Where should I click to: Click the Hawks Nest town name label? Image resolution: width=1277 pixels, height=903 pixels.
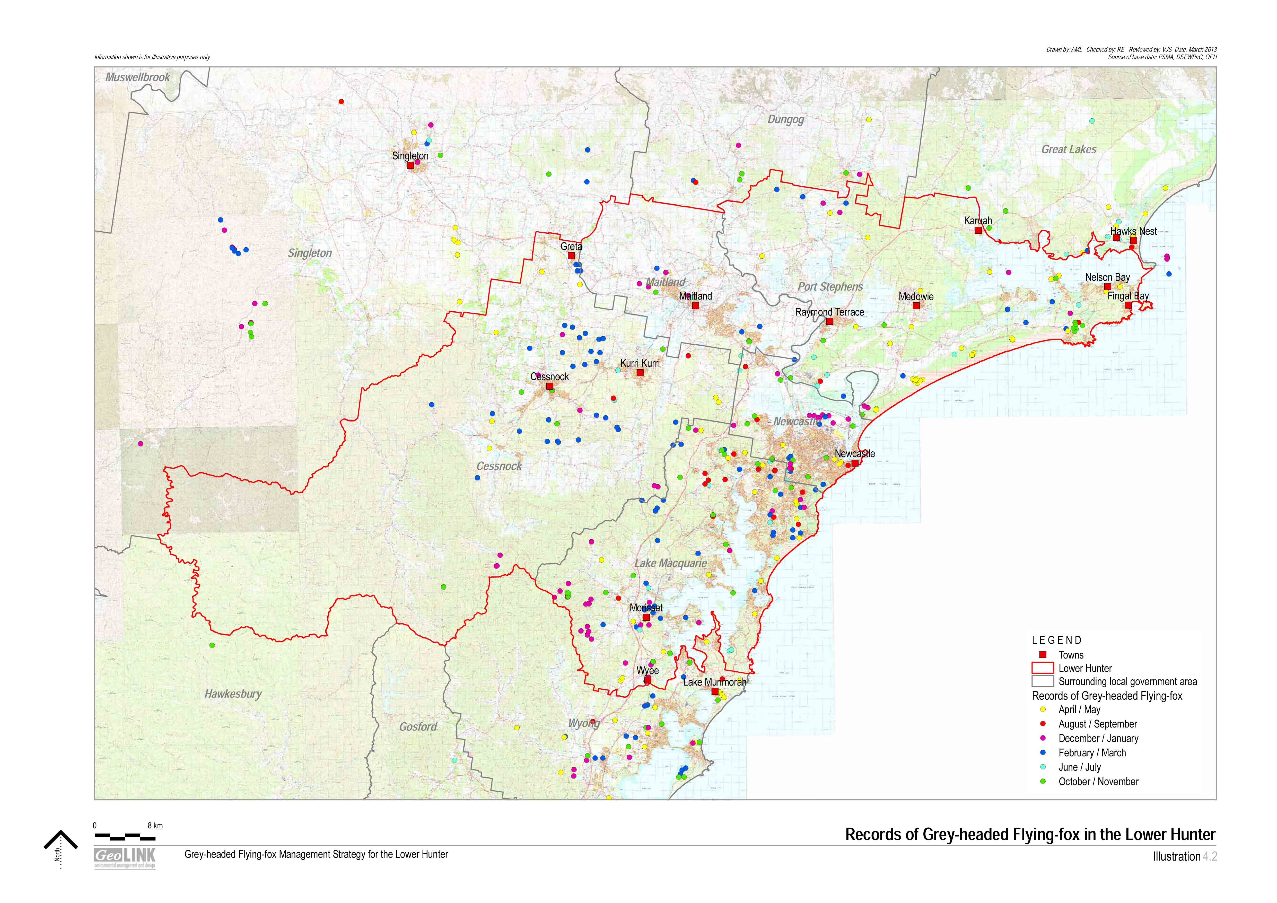[1133, 231]
